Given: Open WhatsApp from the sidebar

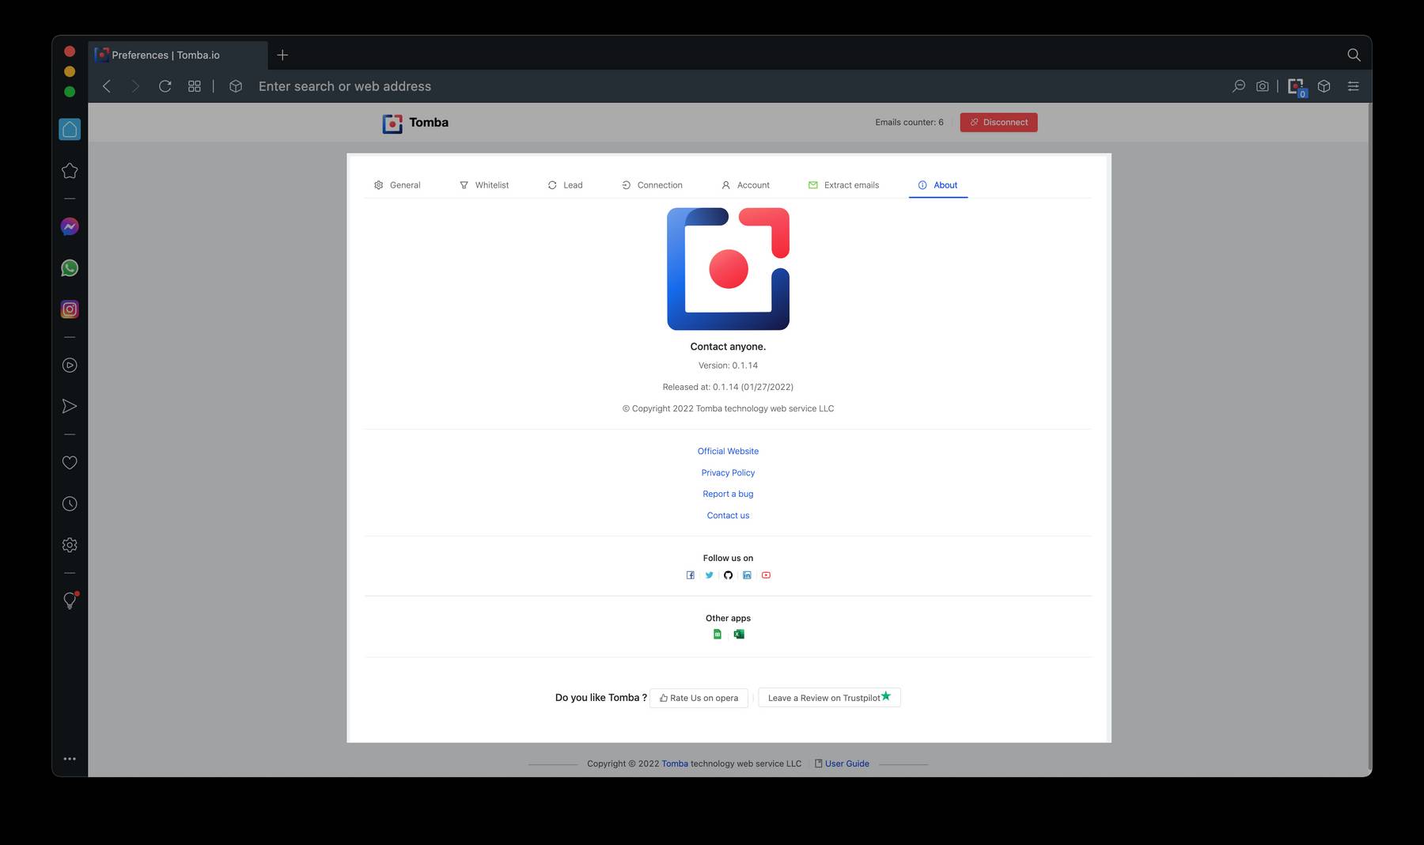Looking at the screenshot, I should point(70,268).
